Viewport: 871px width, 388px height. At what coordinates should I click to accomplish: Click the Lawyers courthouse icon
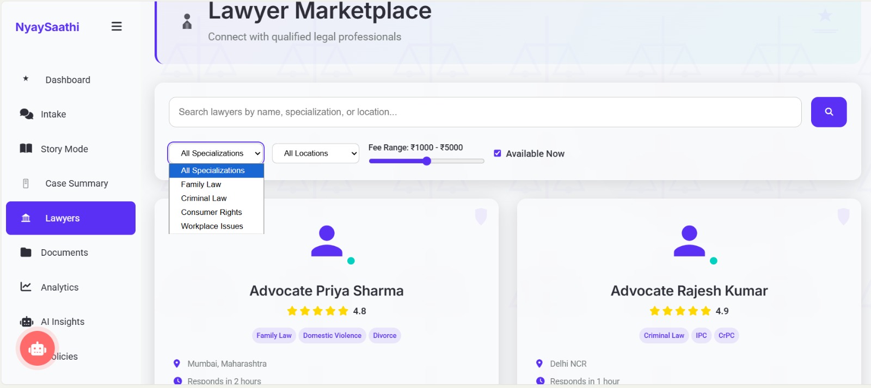click(x=26, y=218)
